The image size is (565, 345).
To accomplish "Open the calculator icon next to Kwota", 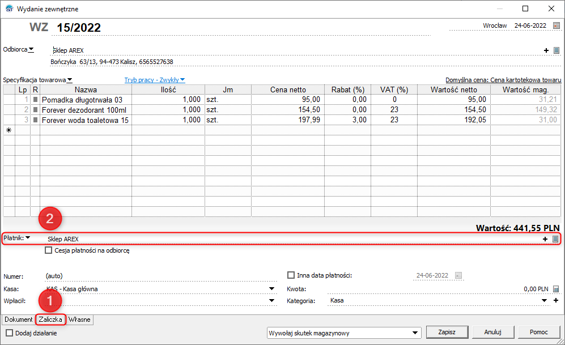I will tap(556, 288).
